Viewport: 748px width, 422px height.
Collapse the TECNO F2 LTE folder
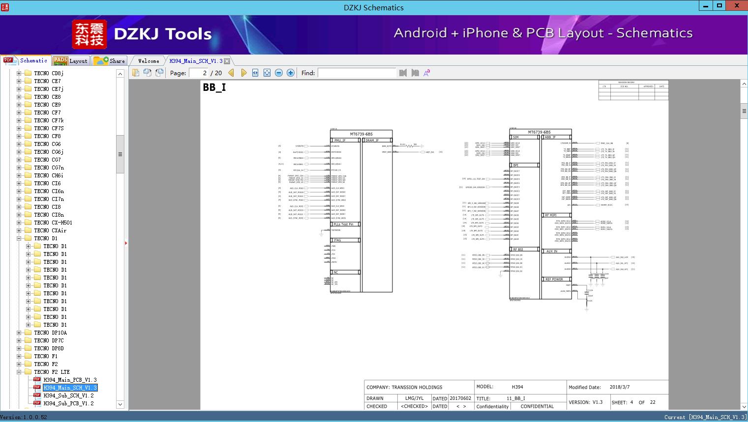[19, 372]
